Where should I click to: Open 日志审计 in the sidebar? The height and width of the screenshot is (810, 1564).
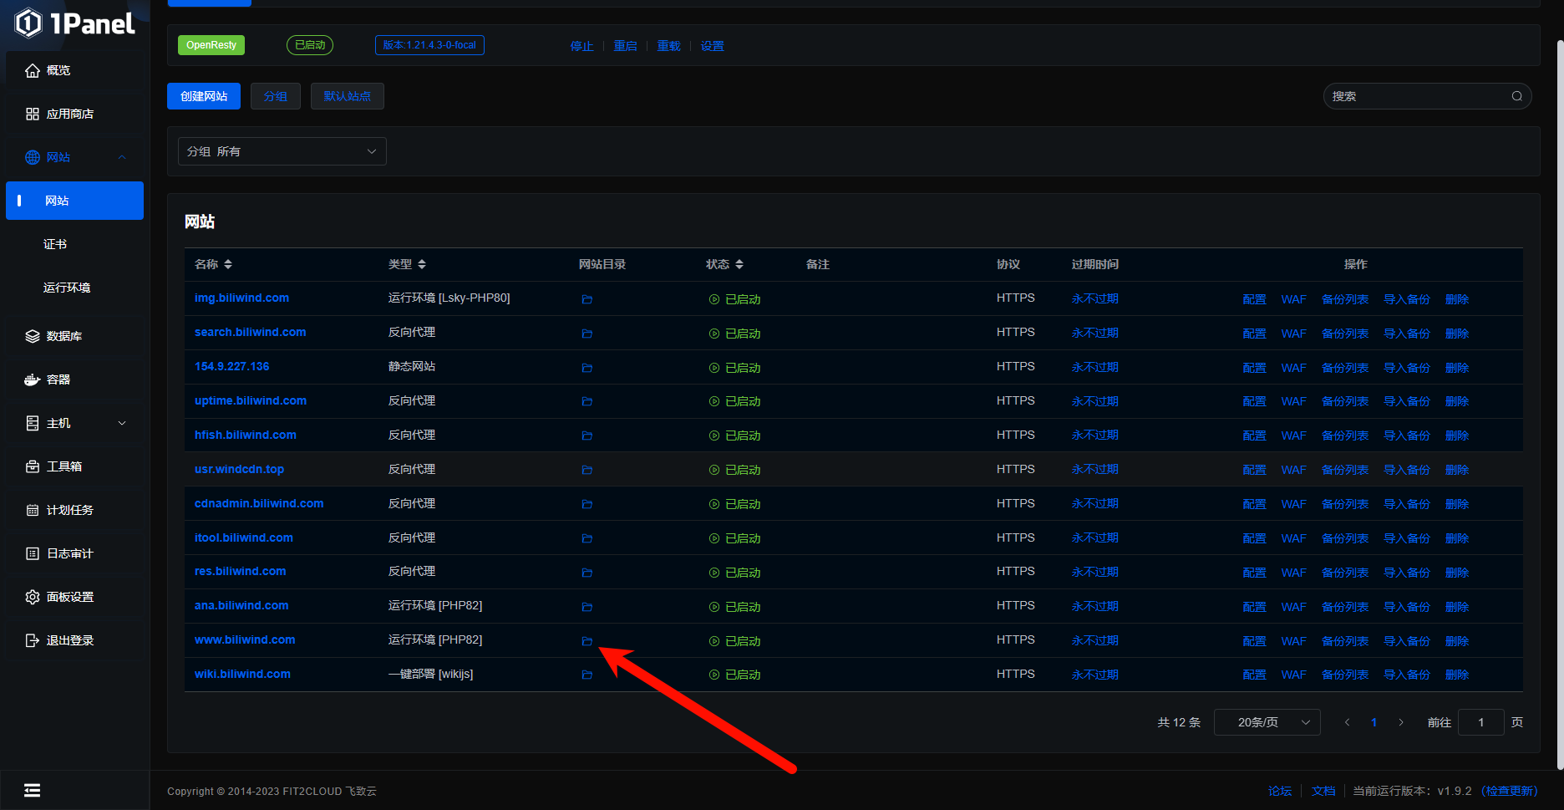(x=75, y=553)
